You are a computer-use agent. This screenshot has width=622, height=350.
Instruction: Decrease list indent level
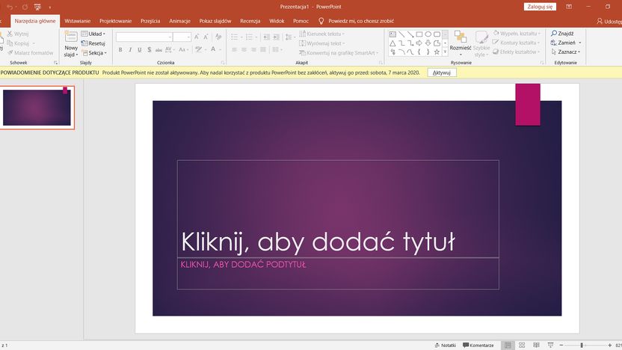[267, 37]
